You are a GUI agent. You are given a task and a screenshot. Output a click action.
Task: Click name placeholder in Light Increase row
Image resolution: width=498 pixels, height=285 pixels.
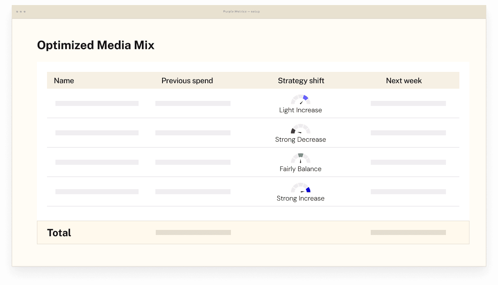click(97, 103)
